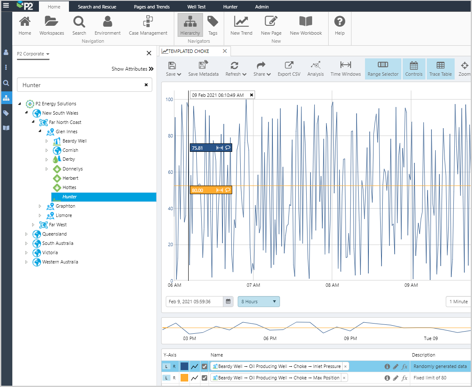The image size is (472, 387).
Task: Create a New Trend
Action: [241, 25]
